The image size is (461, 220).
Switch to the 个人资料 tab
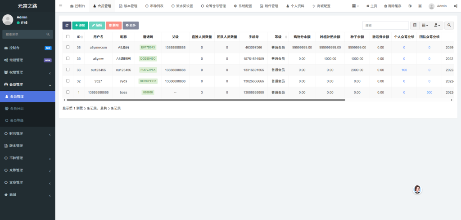tap(295, 6)
